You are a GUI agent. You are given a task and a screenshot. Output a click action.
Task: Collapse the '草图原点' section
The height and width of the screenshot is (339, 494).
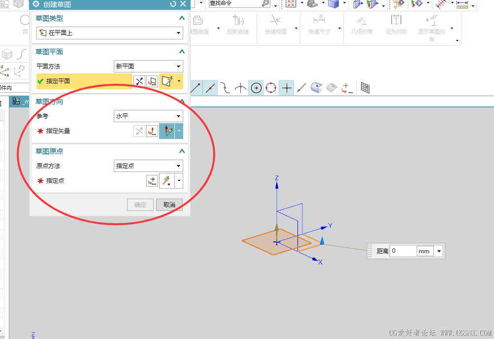(x=182, y=151)
